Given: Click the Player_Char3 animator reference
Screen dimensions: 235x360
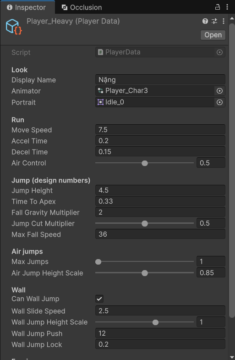Looking at the screenshot, I should tap(155, 91).
